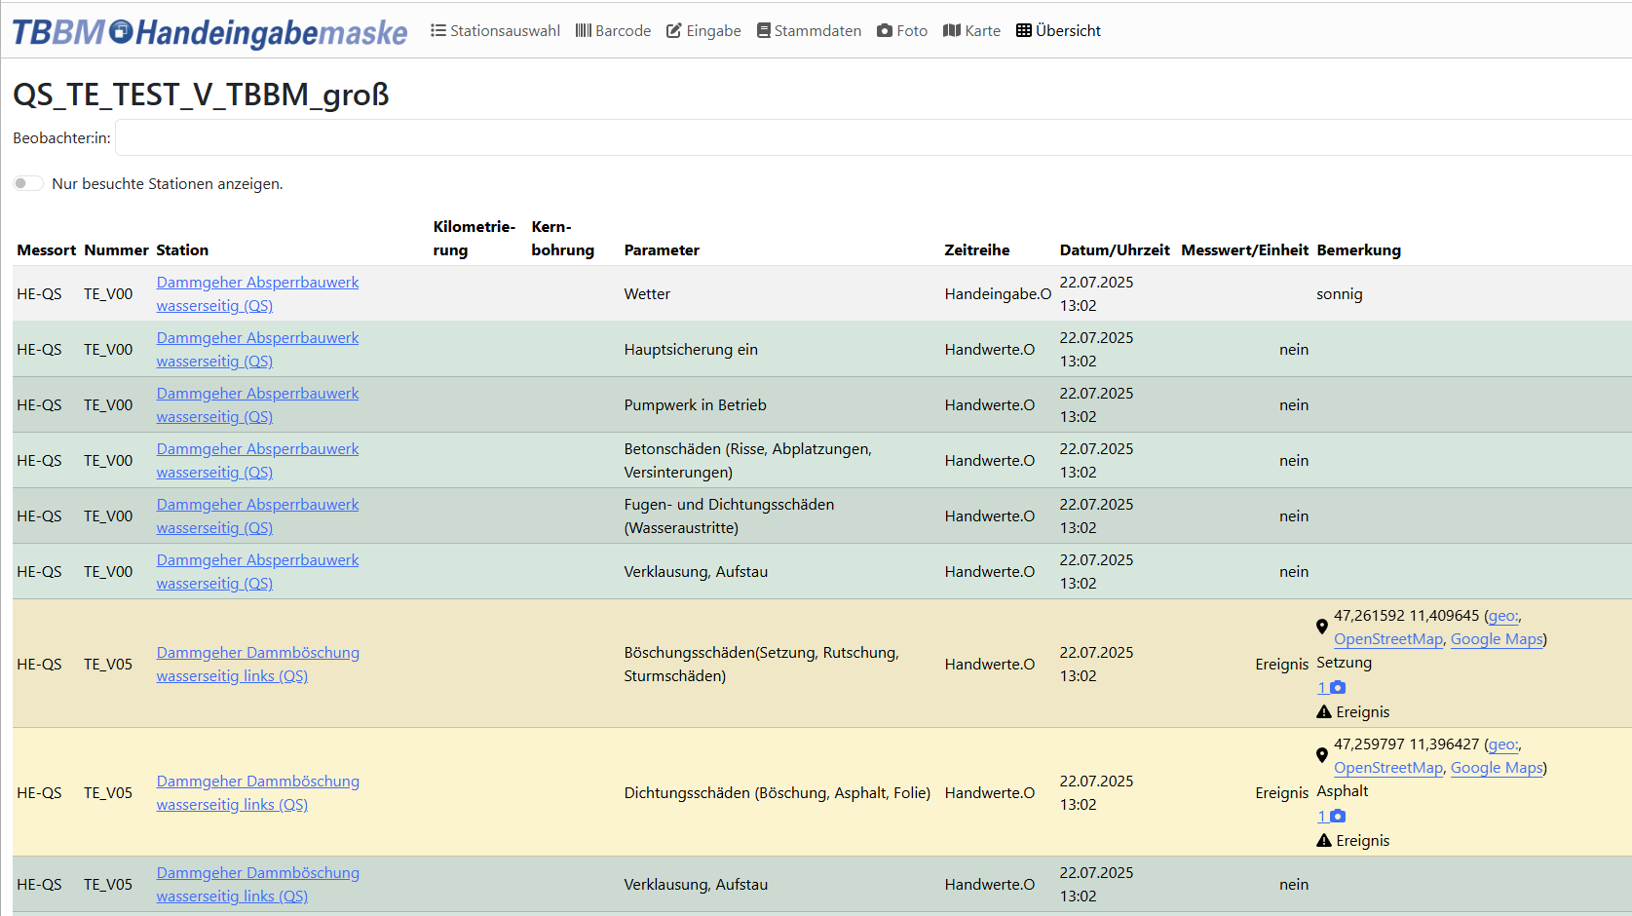Open photo camera icon in the Asphalt remark
Viewport: 1632px width, 916px height.
(x=1338, y=816)
